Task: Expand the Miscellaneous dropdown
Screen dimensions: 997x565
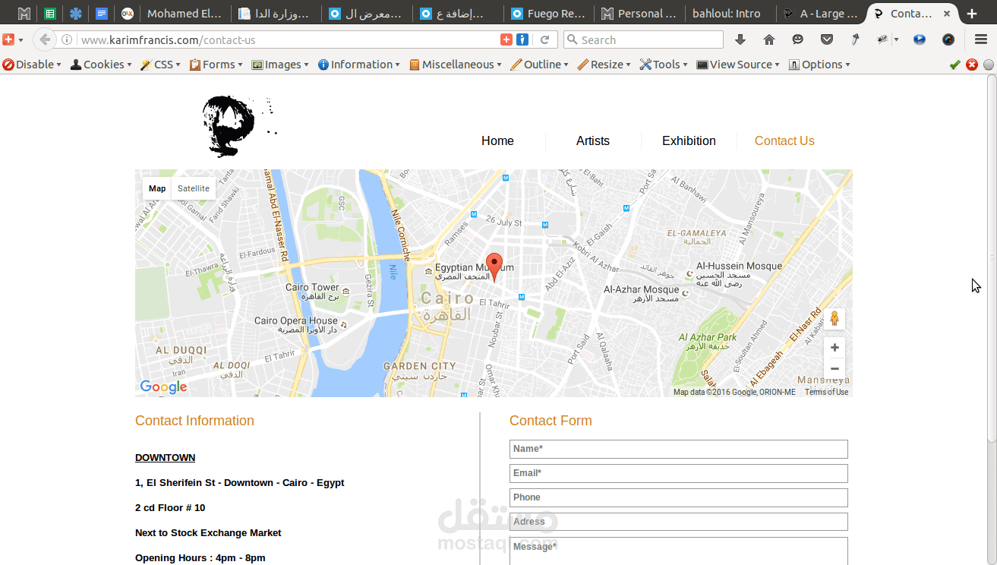Action: pyautogui.click(x=456, y=65)
